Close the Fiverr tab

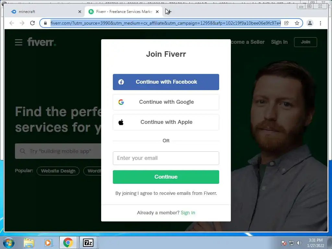[x=157, y=12]
